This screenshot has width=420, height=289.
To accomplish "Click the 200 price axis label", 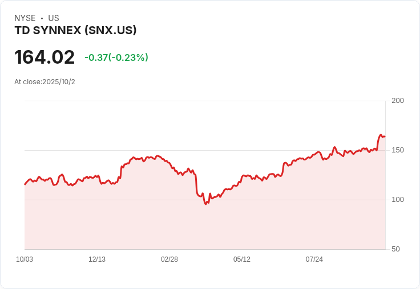I will (398, 101).
